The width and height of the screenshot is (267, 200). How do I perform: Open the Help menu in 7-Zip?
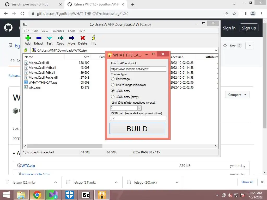click(x=82, y=31)
